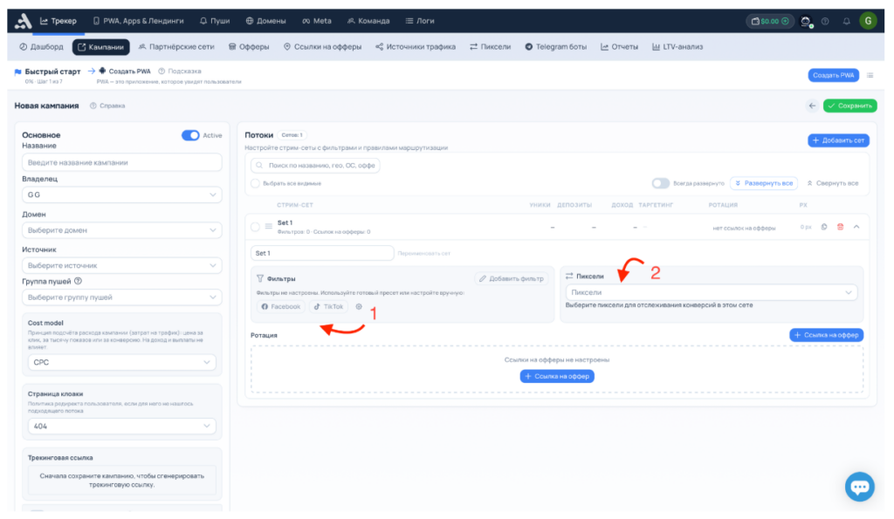Toggle the Всегда развернуто switch
The image size is (894, 519).
(660, 183)
